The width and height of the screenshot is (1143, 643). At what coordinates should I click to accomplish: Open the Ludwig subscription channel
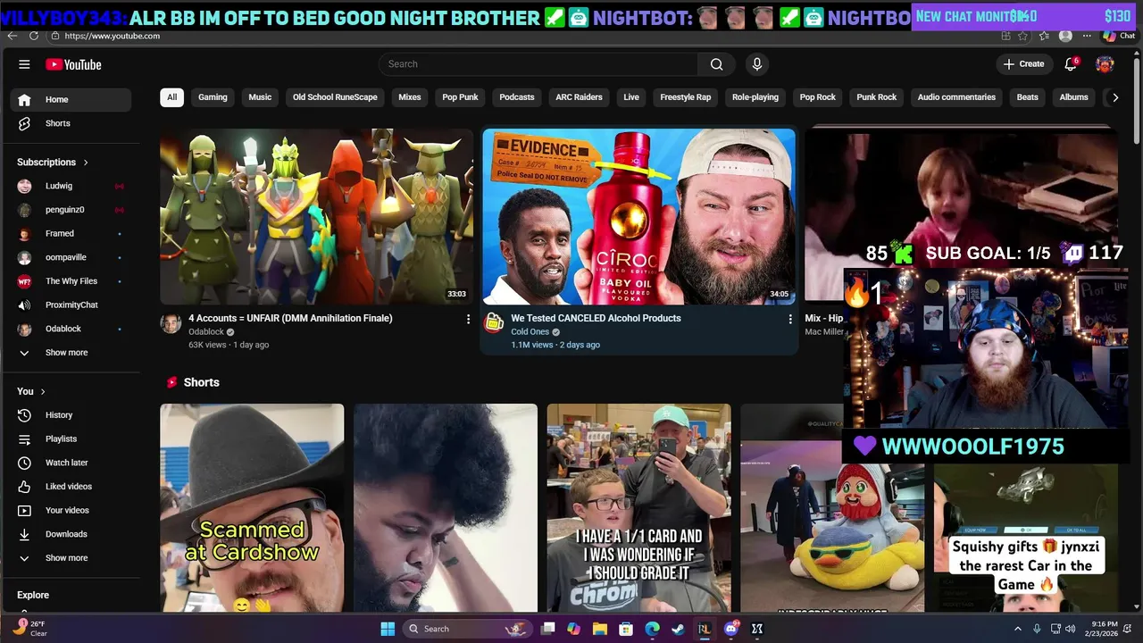pos(71,186)
